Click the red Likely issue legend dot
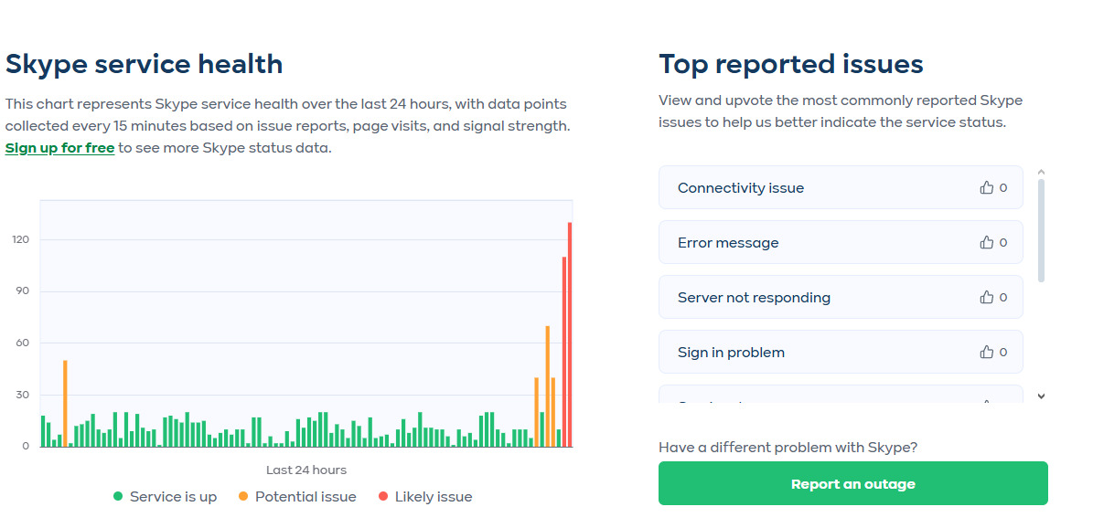 (382, 497)
